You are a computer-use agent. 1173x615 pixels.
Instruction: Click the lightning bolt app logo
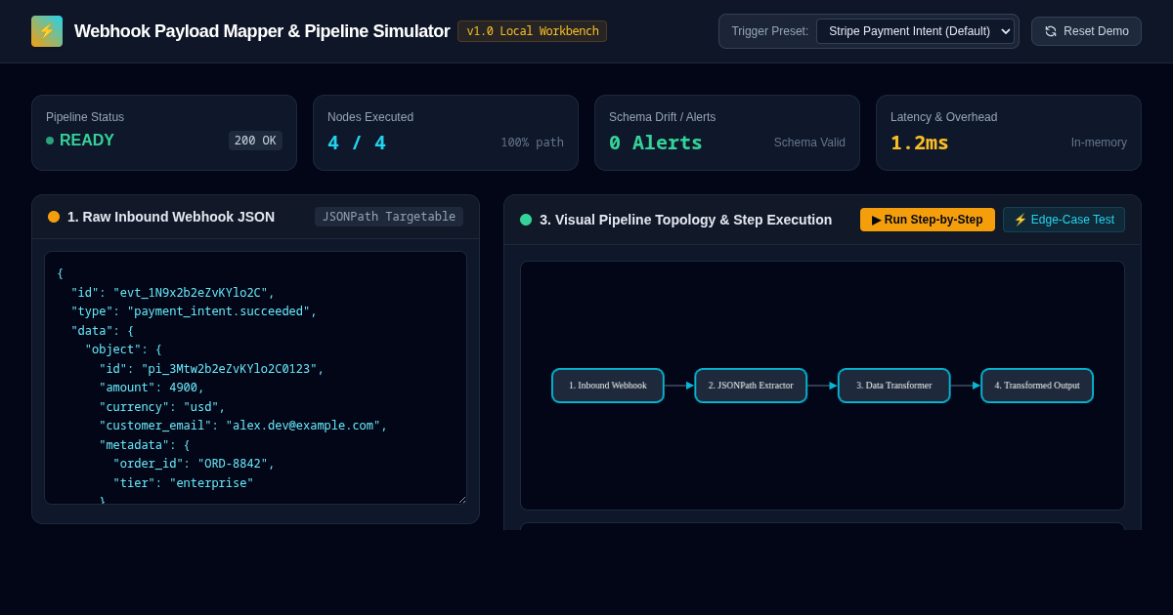47,31
